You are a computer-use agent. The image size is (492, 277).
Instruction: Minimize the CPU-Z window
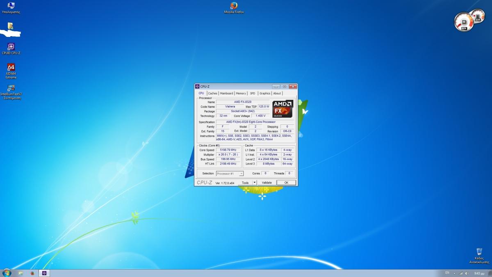tap(276, 87)
